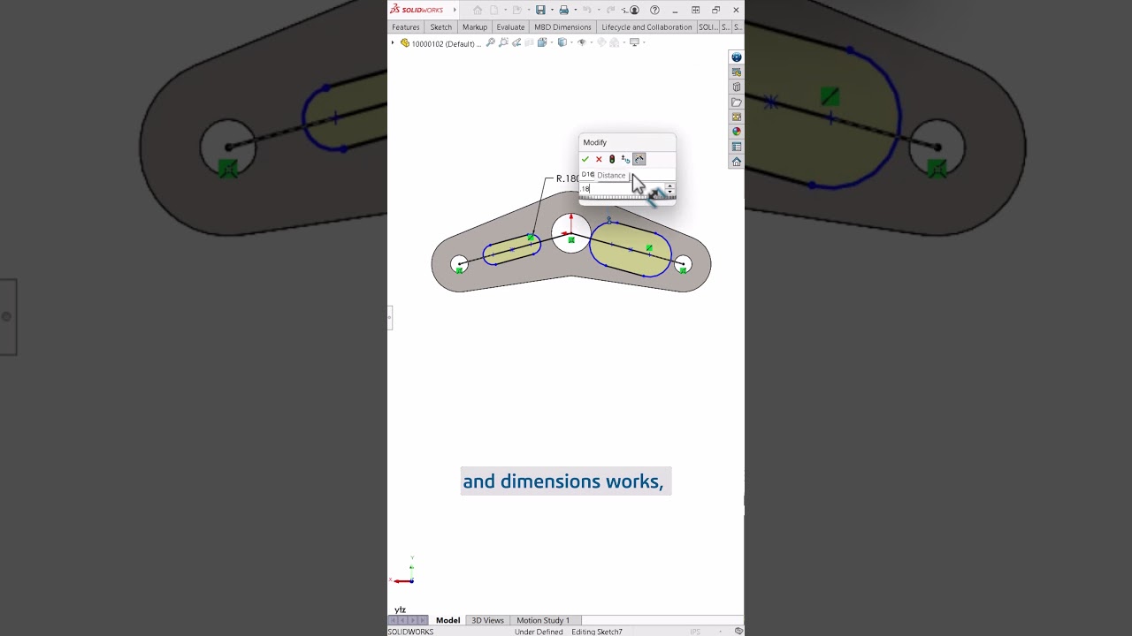Screen dimensions: 1132x636
Task: Open the Help question mark icon
Action: point(654,10)
